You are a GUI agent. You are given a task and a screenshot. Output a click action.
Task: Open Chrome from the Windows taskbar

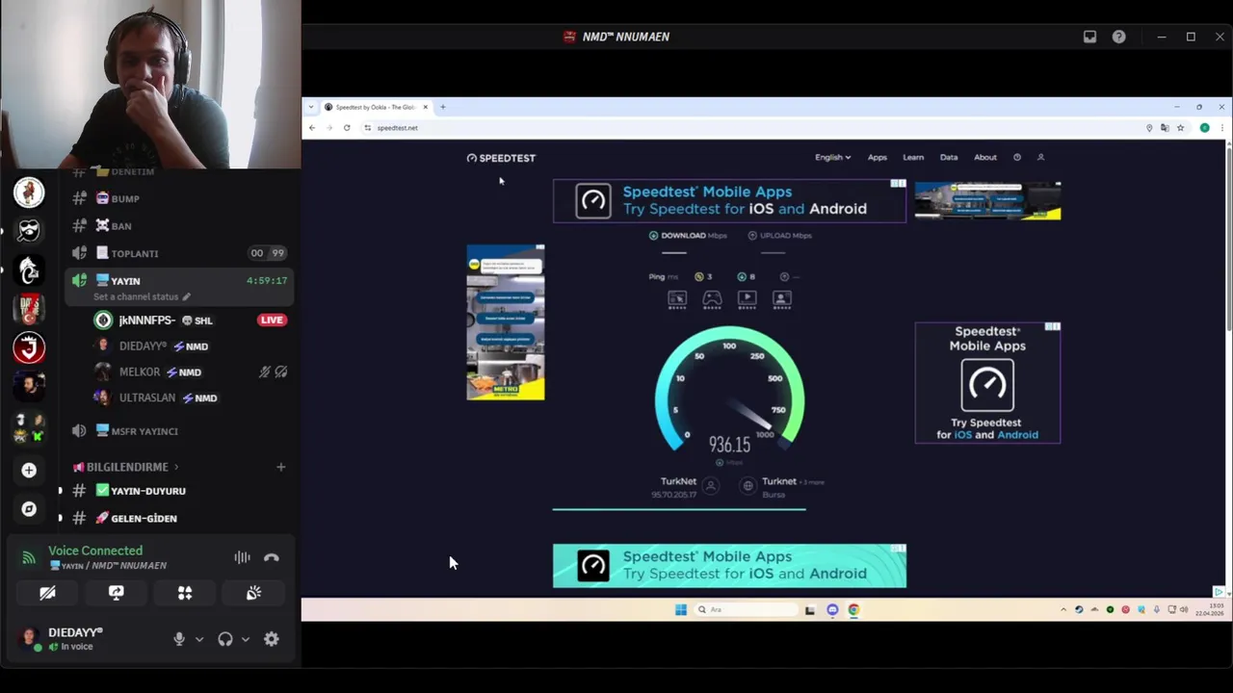pyautogui.click(x=853, y=609)
